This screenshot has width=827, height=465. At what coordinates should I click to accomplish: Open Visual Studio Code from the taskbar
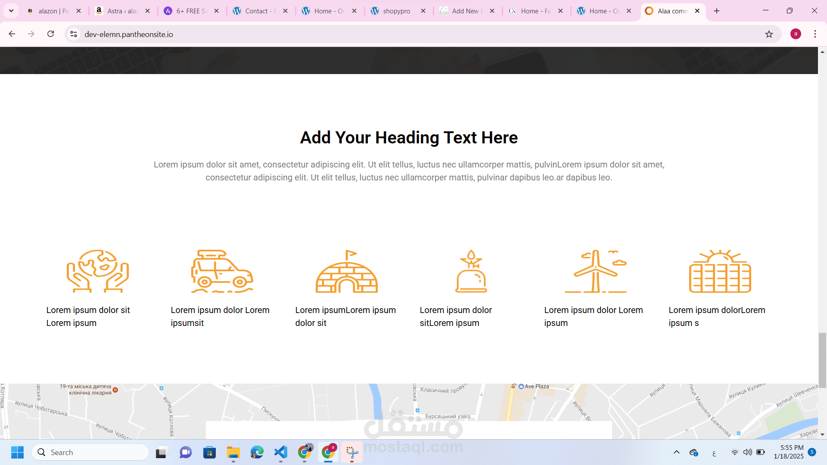pos(281,453)
